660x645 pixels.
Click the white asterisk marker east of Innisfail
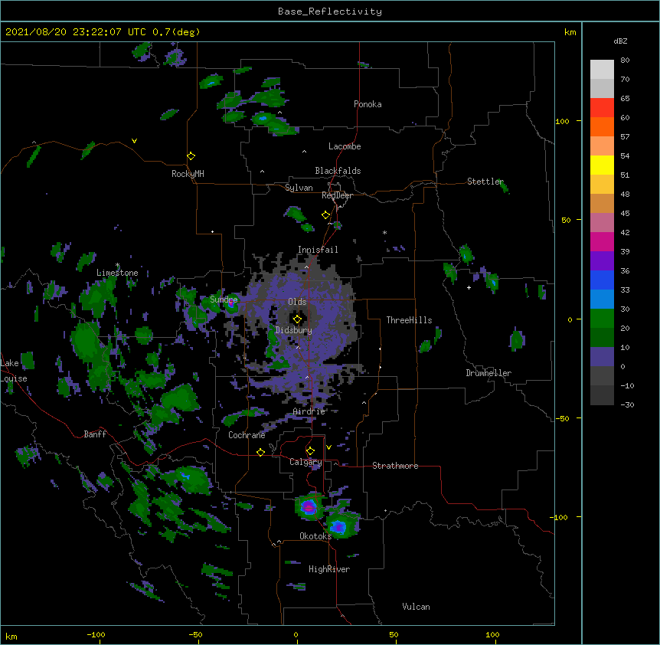coord(384,232)
